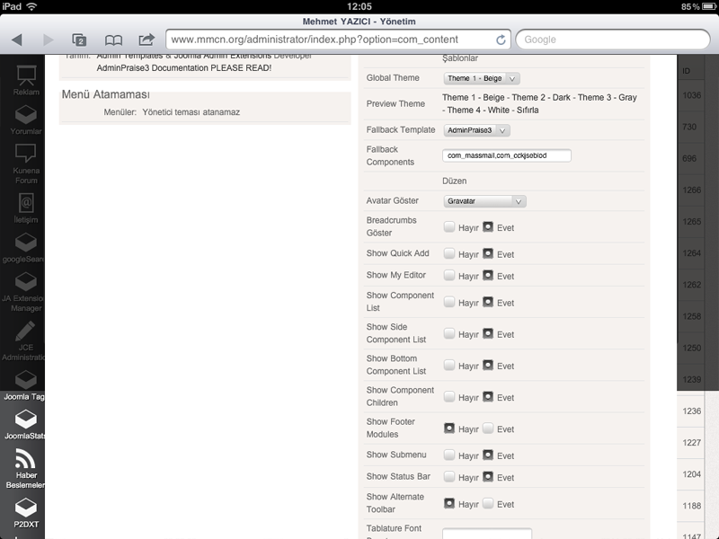
Task: Select row ID 1204 in background list
Action: [691, 474]
